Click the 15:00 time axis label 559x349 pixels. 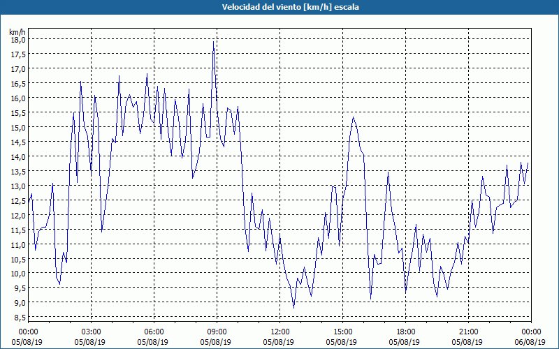pyautogui.click(x=342, y=332)
